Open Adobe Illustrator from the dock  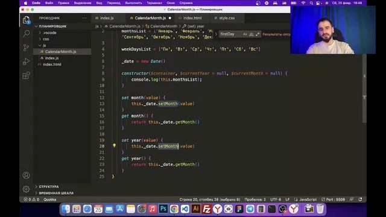coord(195,209)
